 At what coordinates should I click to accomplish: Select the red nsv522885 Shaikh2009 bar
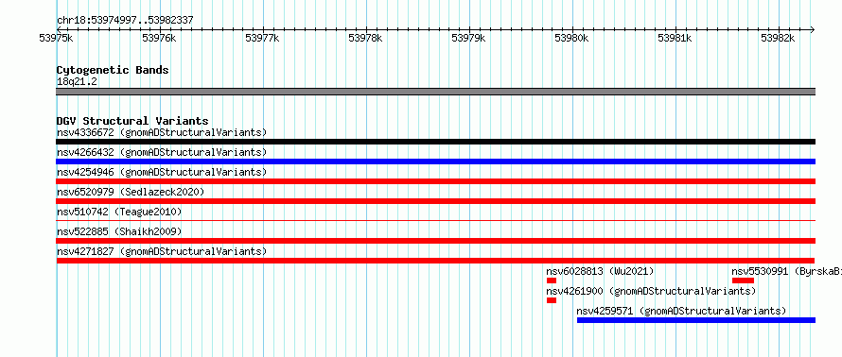pyautogui.click(x=435, y=241)
